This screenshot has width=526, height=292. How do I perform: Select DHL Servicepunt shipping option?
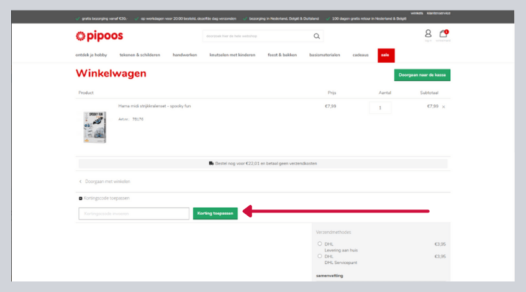pyautogui.click(x=319, y=256)
